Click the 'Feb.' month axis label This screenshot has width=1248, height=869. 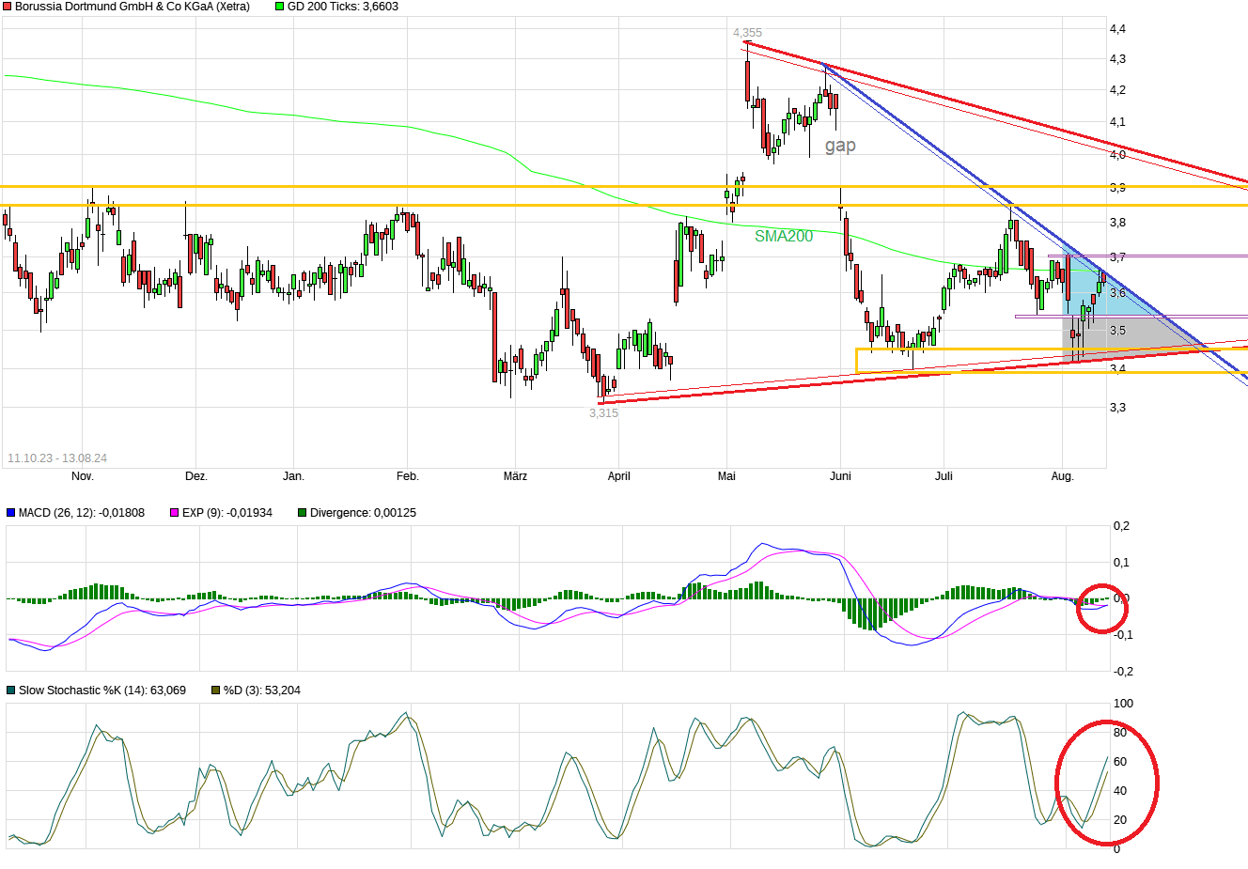coord(408,476)
